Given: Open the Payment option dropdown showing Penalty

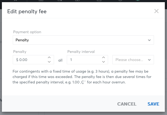Looking at the screenshot, I should click(83, 40).
